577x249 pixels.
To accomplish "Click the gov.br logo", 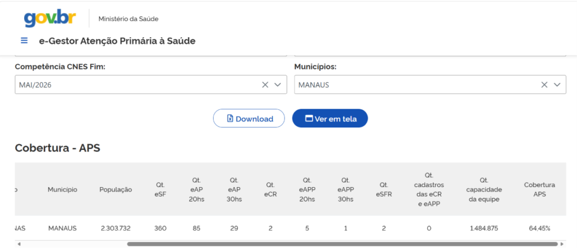I will tap(50, 19).
